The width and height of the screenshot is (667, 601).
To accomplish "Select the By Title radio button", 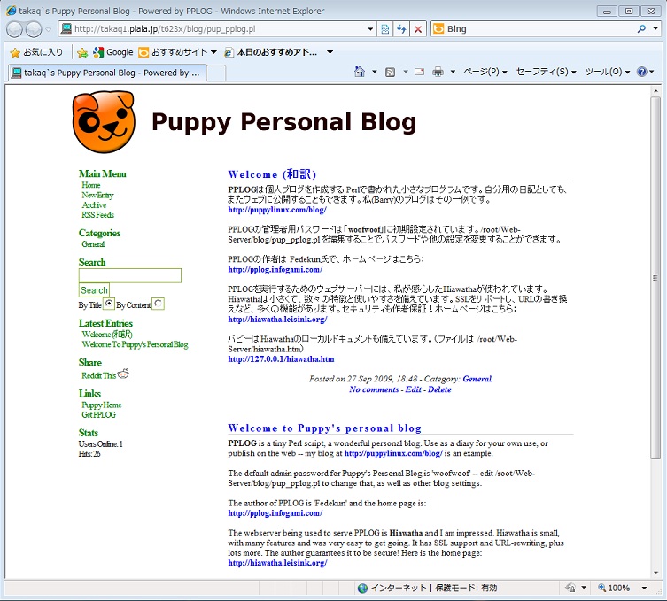I will [109, 304].
